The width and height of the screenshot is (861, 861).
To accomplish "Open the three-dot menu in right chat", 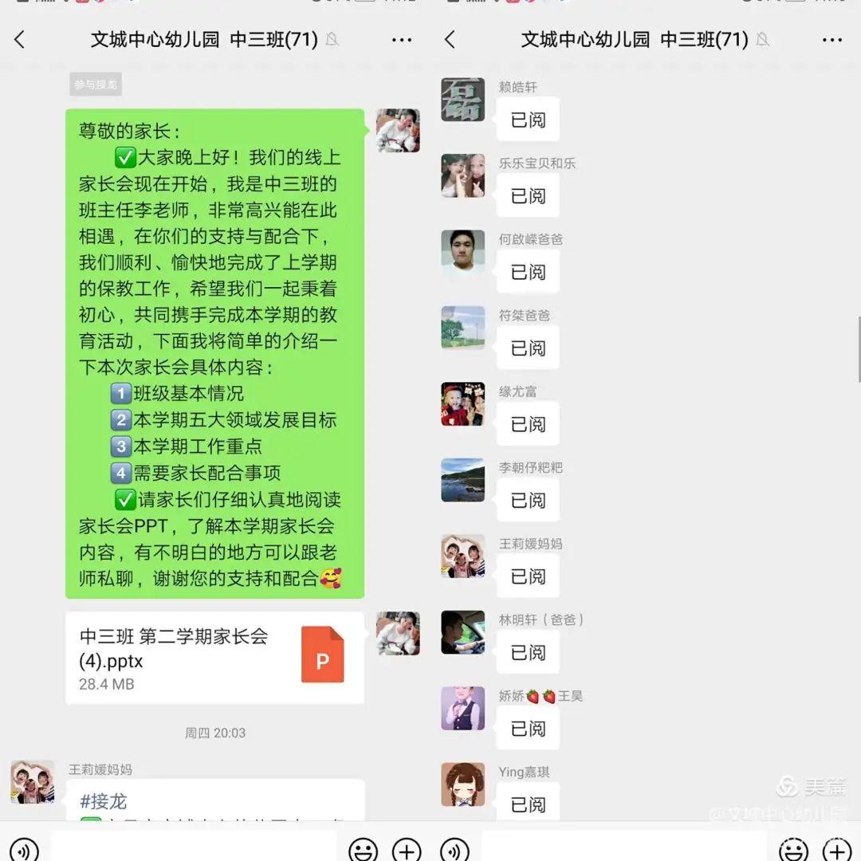I will coord(832,40).
